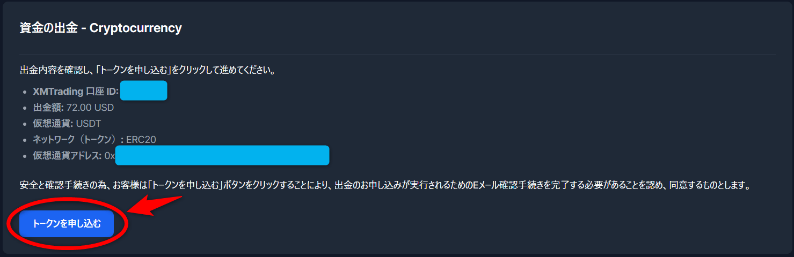Click the bullet before 仮想通貨アドレス
Viewport: 794px width, 257px height.
pyautogui.click(x=25, y=156)
